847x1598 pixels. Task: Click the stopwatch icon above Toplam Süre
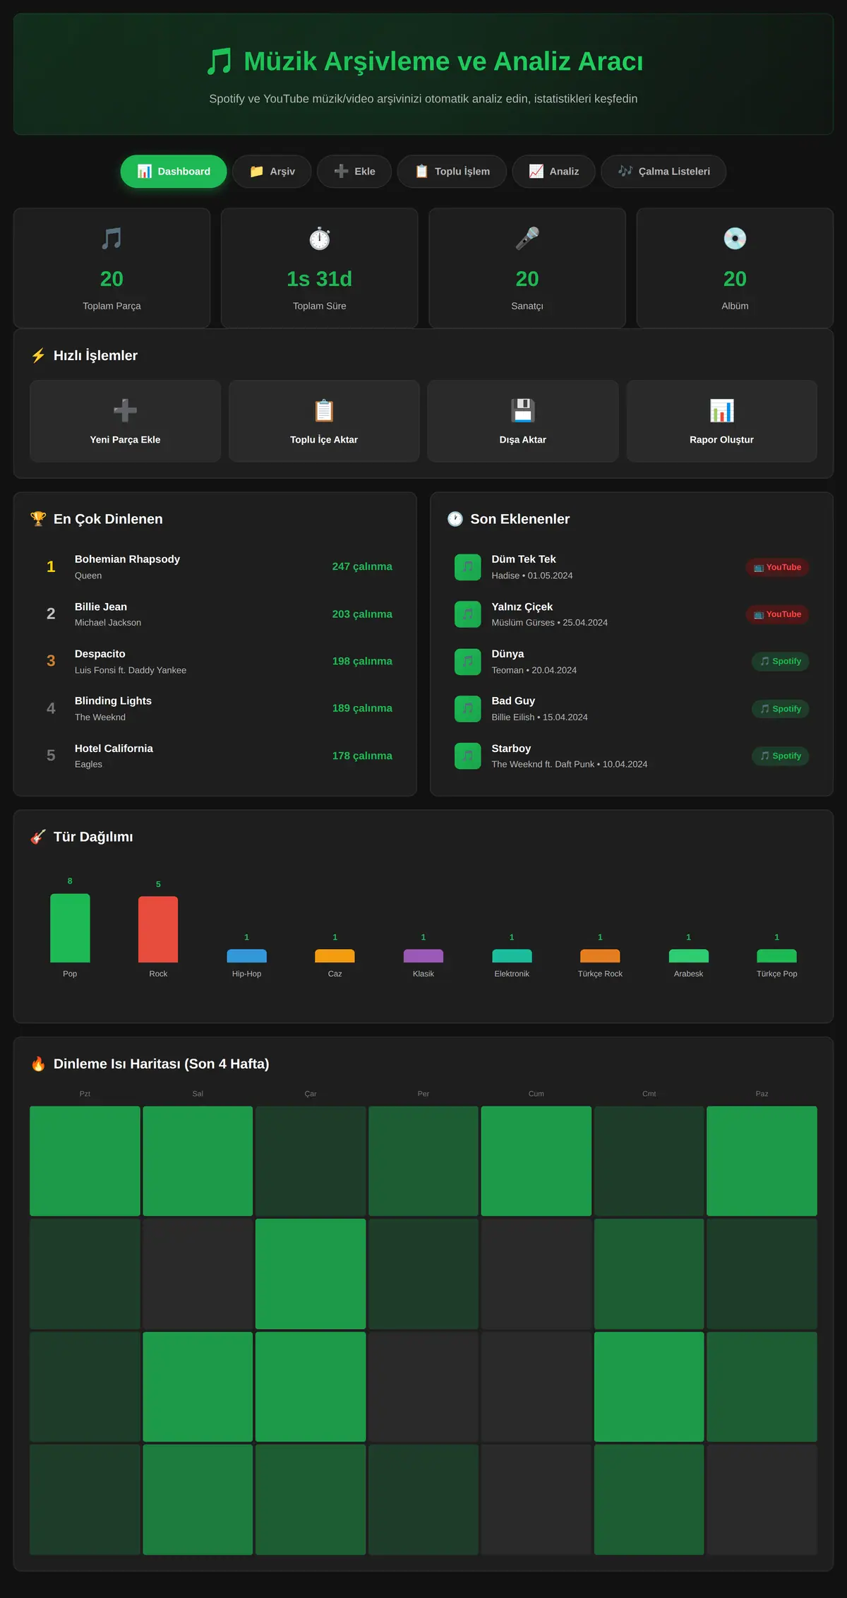(320, 239)
